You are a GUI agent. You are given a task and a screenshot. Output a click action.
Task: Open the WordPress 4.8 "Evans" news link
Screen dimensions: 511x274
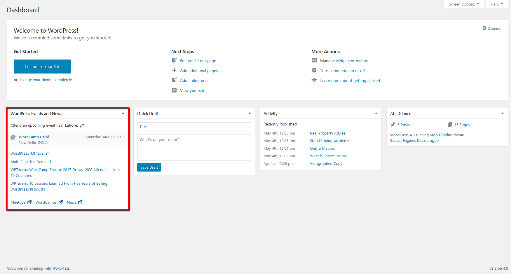pos(29,153)
